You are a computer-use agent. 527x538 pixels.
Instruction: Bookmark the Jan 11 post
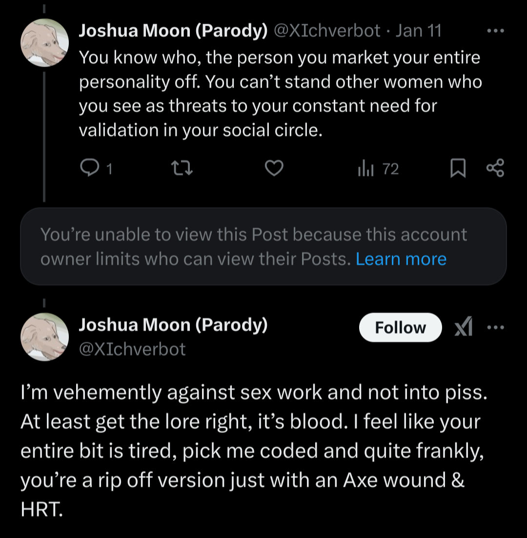point(457,169)
